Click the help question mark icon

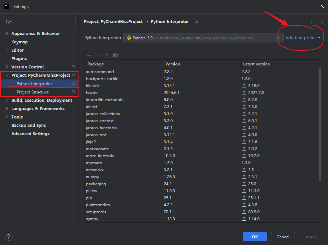coord(9,237)
